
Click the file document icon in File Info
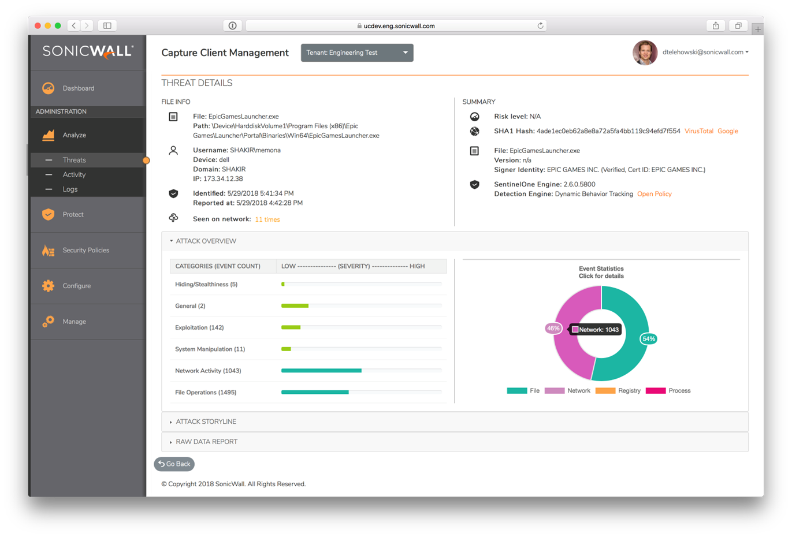pyautogui.click(x=173, y=117)
